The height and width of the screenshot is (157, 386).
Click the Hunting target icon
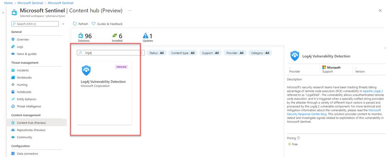(13, 85)
